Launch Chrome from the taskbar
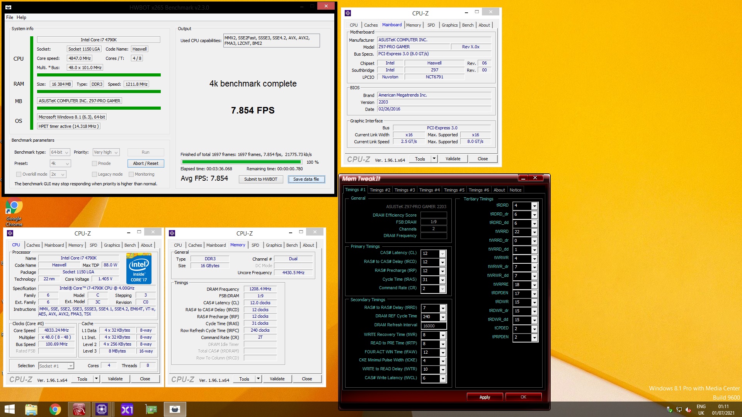Viewport: 742px width, 417px height. click(x=55, y=409)
